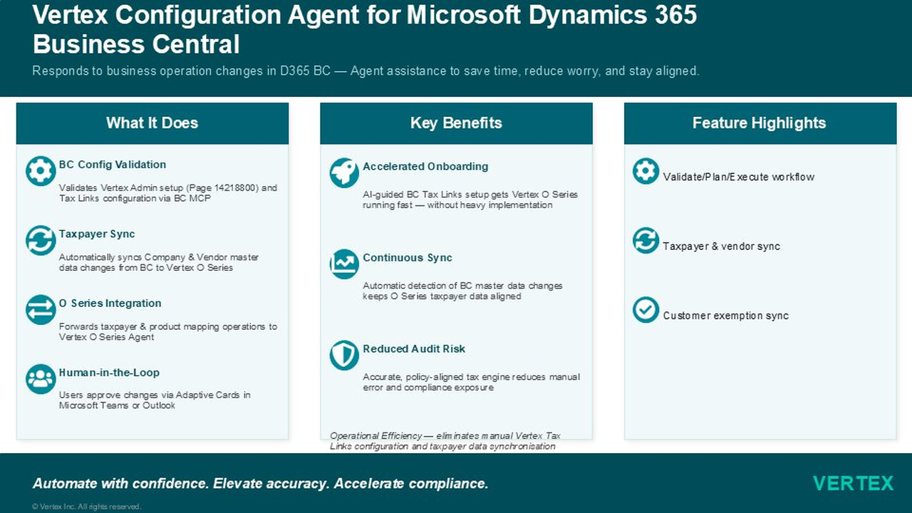Click the O Series Integration heading

(x=110, y=303)
